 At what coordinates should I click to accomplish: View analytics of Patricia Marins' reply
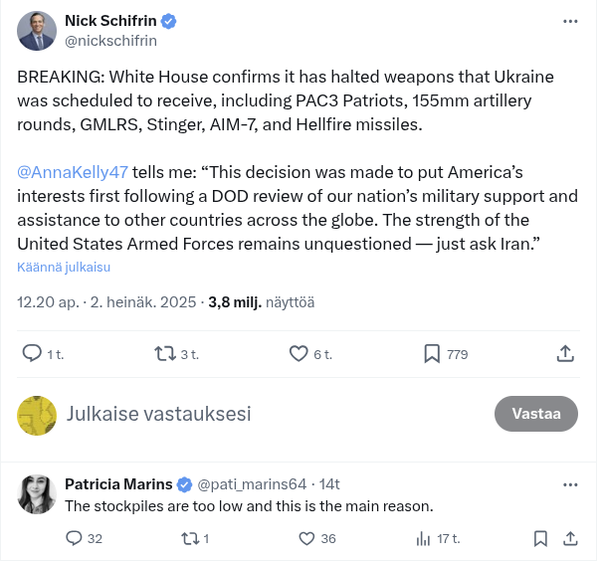[x=422, y=538]
